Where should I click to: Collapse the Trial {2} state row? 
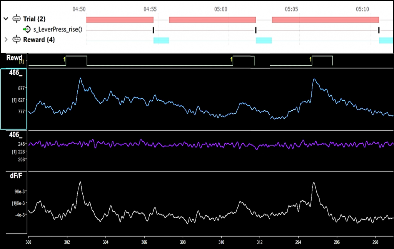6,19
